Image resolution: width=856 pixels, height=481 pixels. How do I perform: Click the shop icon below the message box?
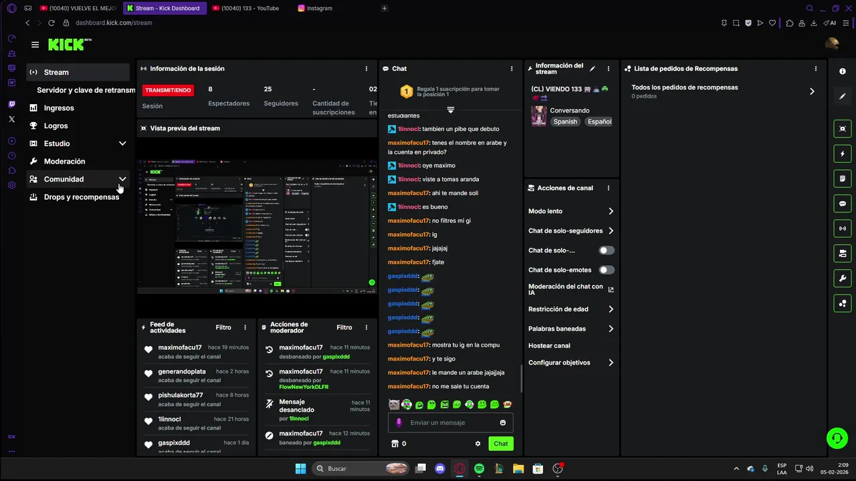[x=395, y=444]
